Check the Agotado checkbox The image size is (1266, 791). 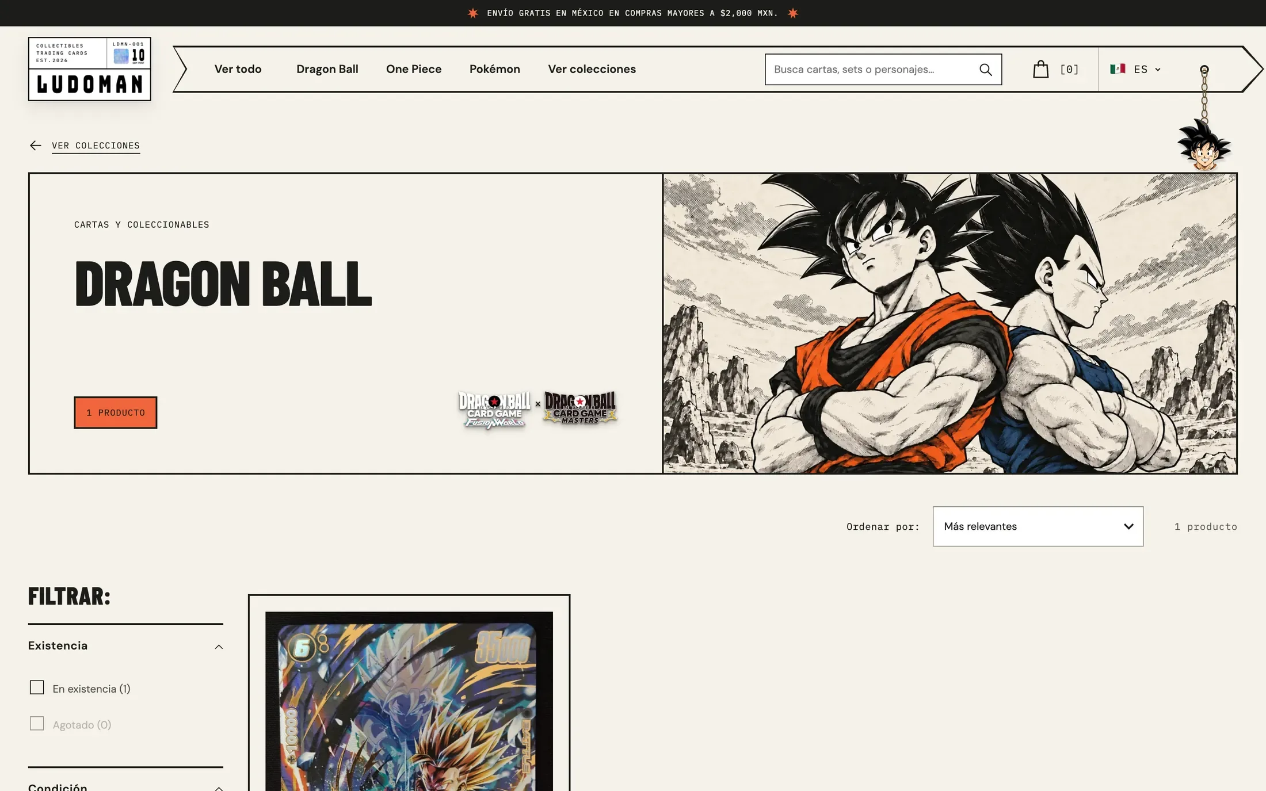(37, 724)
